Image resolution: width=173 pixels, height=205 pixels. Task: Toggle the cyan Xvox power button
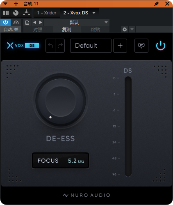pos(161,46)
